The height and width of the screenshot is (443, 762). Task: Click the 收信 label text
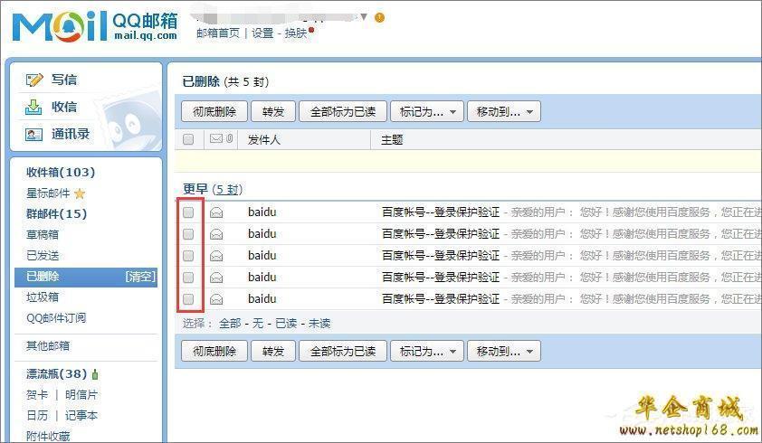(64, 107)
